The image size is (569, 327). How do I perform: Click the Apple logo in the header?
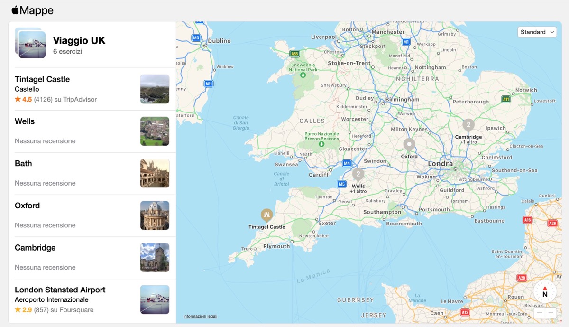point(15,10)
